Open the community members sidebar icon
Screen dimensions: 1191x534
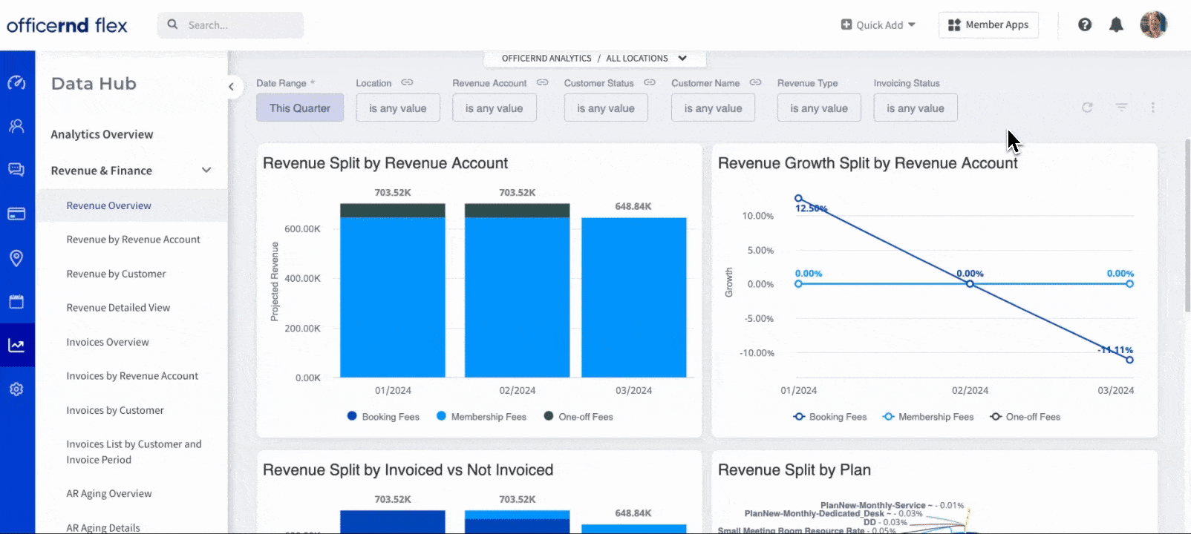[x=16, y=126]
